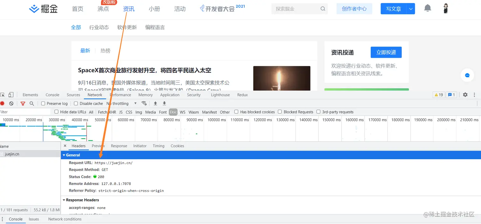Image resolution: width=481 pixels, height=224 pixels.
Task: Open the write-article dropdown arrow
Action: (x=411, y=9)
